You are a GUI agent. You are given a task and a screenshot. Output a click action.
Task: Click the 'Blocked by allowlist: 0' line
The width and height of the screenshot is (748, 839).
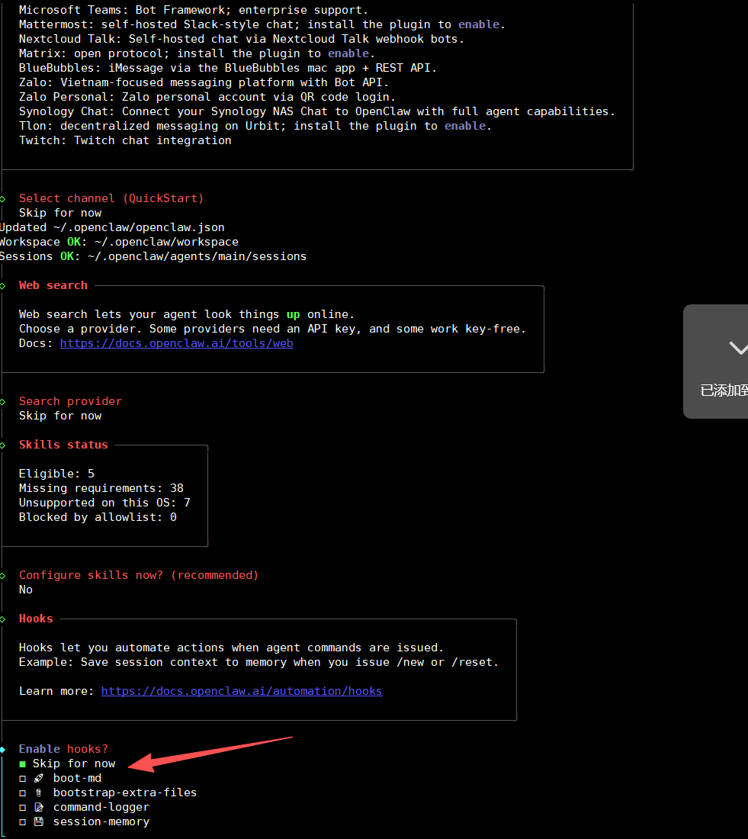pyautogui.click(x=98, y=517)
